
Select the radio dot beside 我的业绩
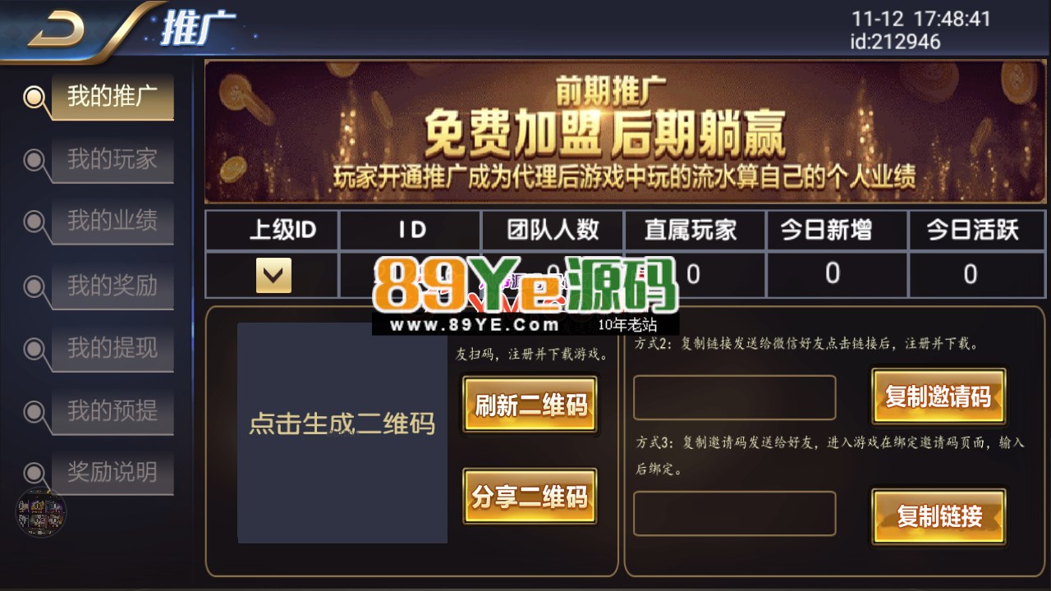34,222
